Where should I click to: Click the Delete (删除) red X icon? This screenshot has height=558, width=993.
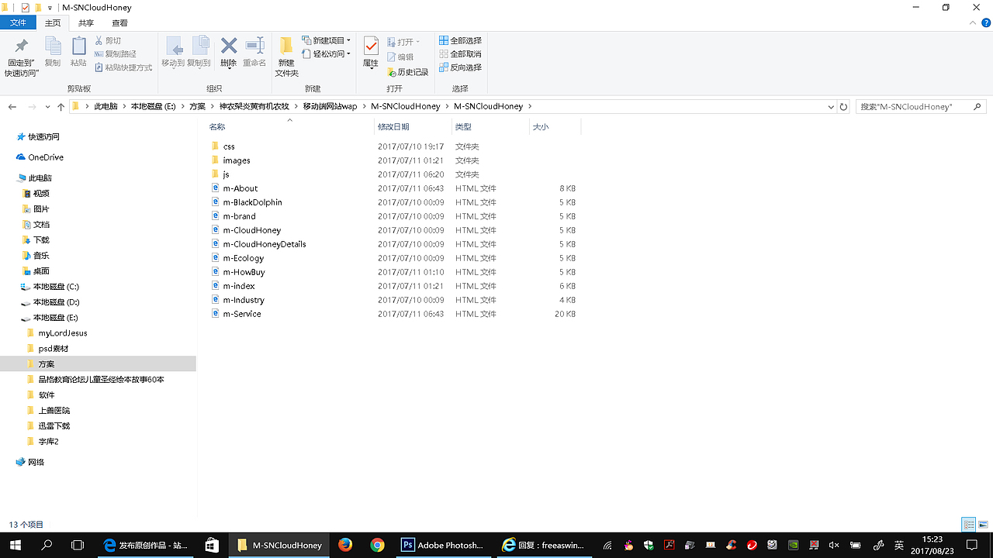pyautogui.click(x=228, y=46)
